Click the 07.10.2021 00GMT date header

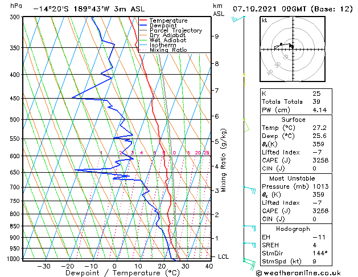point(269,9)
